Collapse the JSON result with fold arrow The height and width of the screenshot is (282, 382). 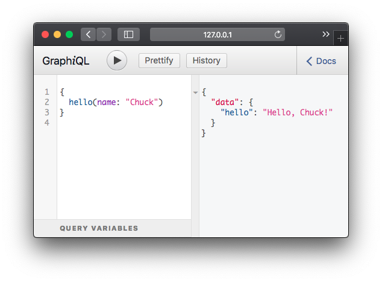pos(195,92)
